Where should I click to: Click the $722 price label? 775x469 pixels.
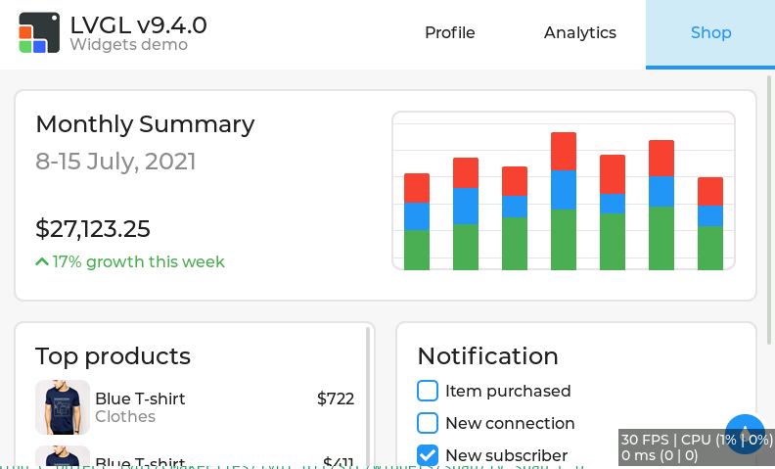click(335, 399)
